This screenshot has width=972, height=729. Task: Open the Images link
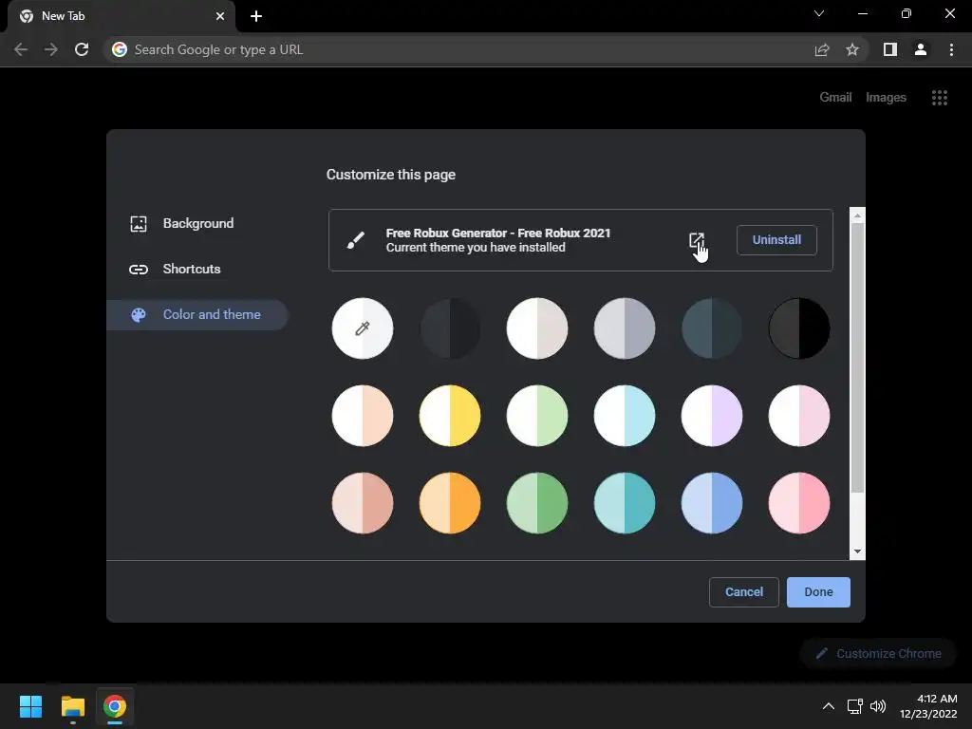coord(886,98)
